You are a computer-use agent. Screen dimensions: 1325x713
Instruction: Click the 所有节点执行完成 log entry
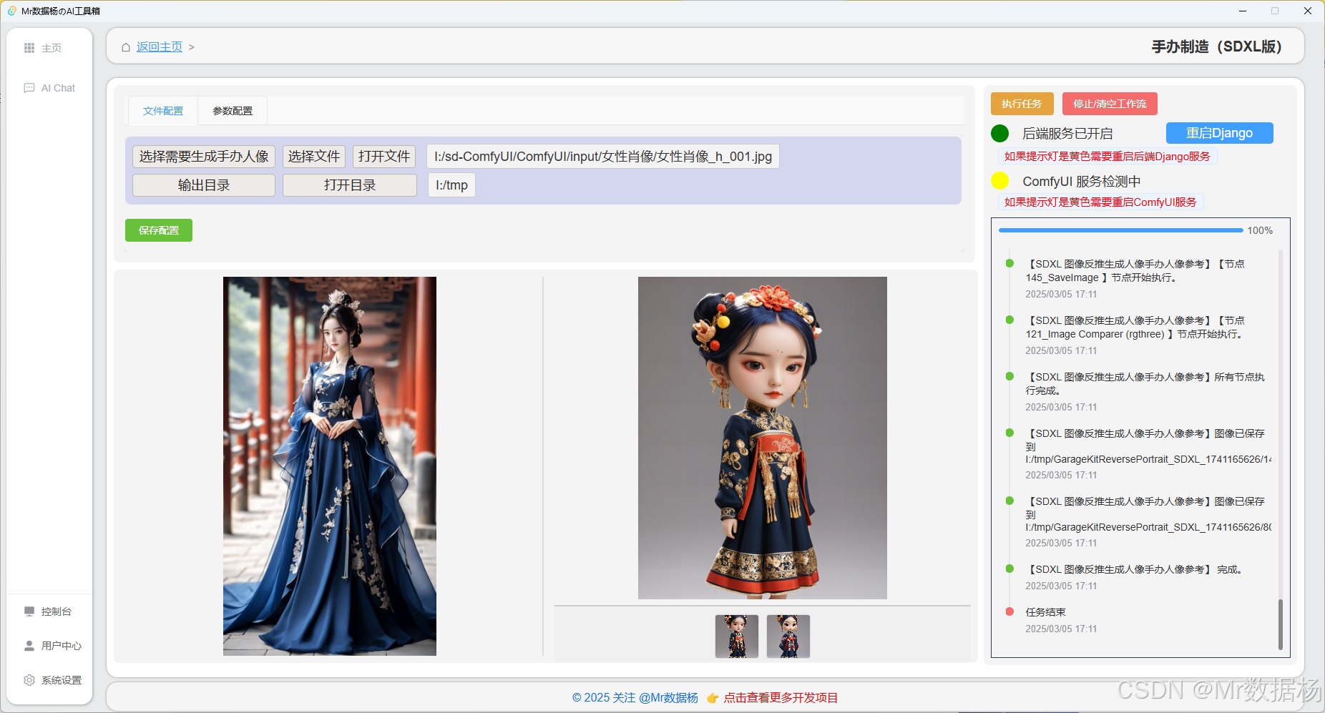[x=1146, y=384]
